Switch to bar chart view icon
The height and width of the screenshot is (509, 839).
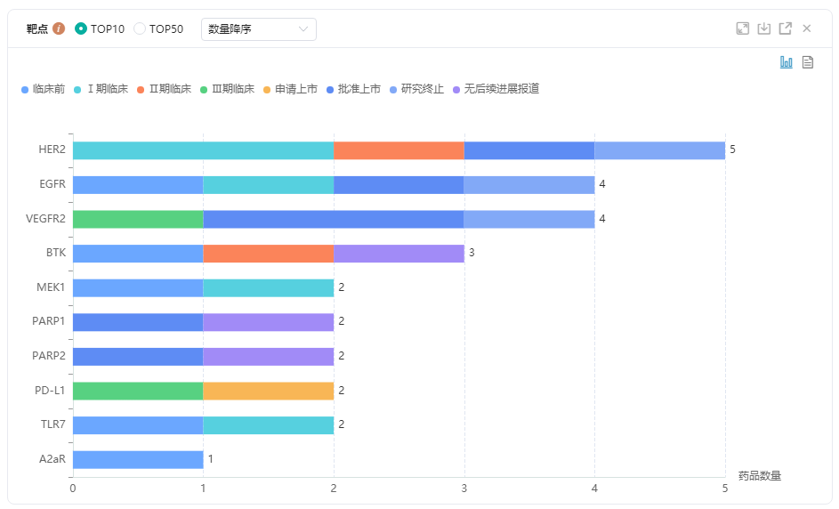[787, 62]
